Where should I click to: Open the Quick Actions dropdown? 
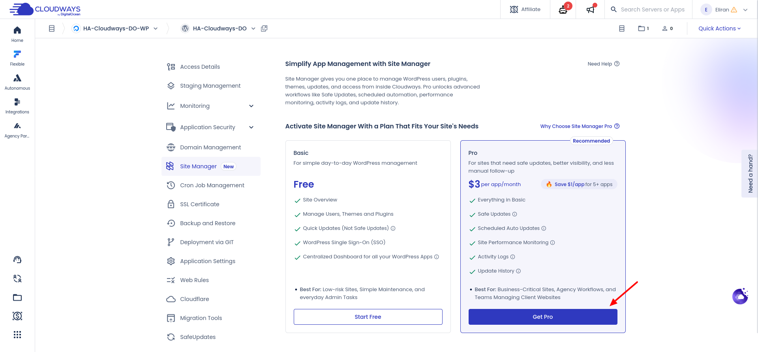pyautogui.click(x=719, y=28)
